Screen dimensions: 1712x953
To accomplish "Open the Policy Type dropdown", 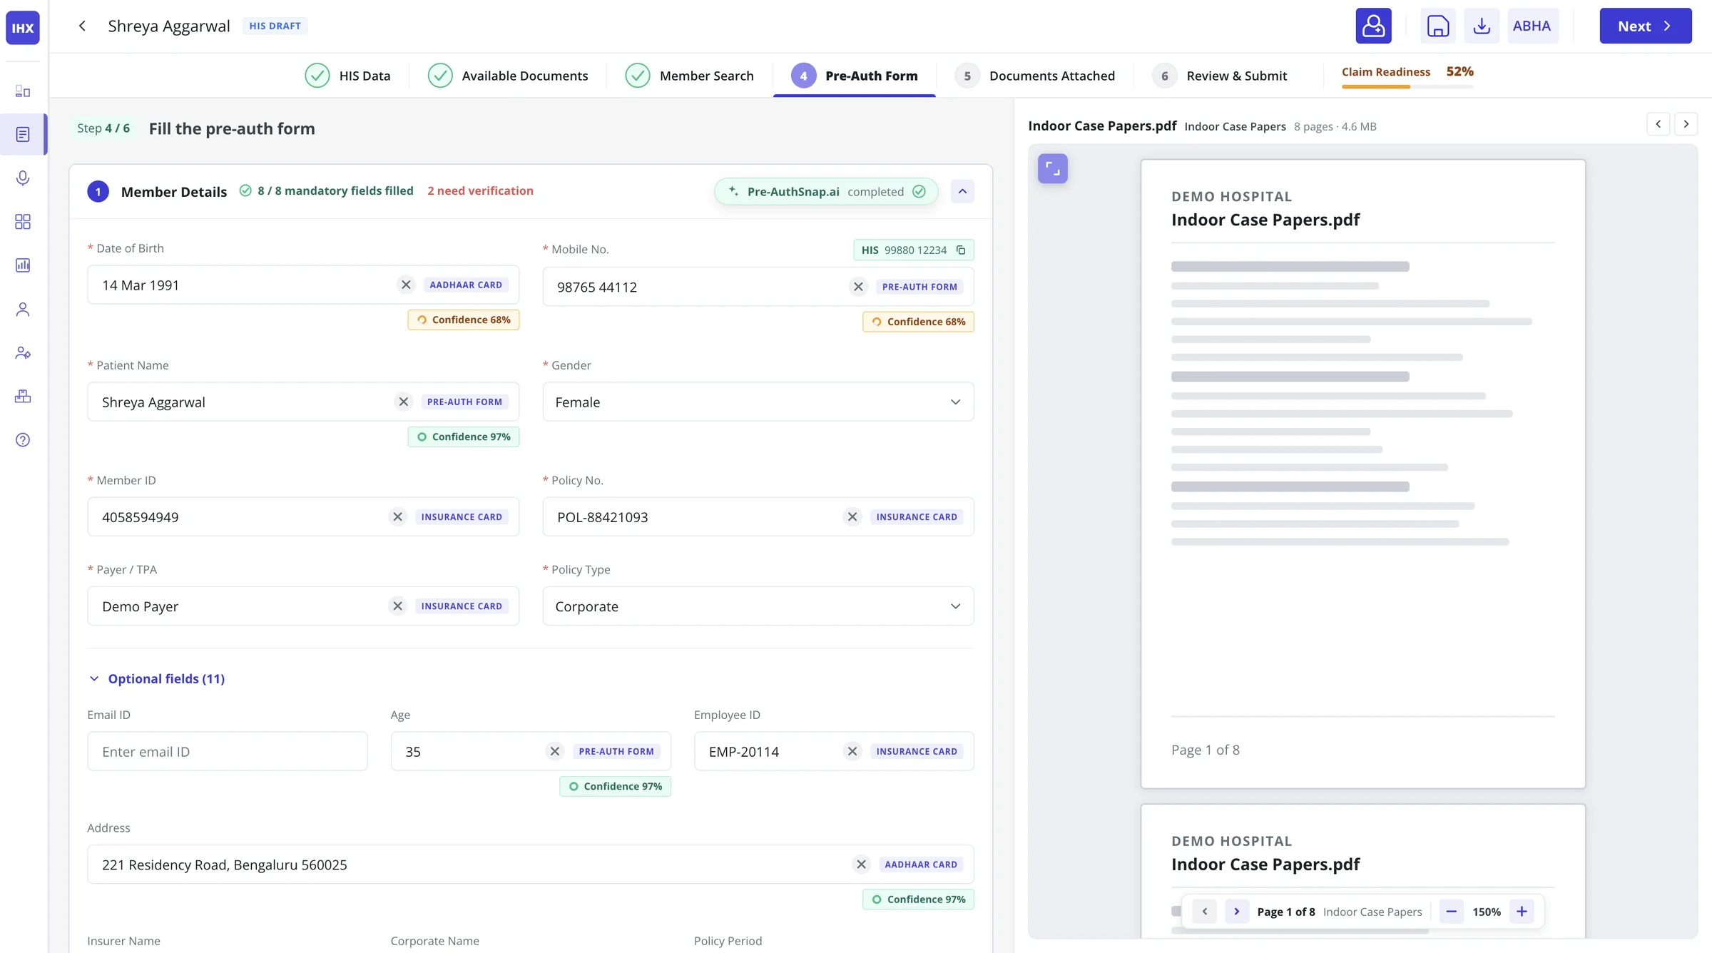I will [x=758, y=606].
